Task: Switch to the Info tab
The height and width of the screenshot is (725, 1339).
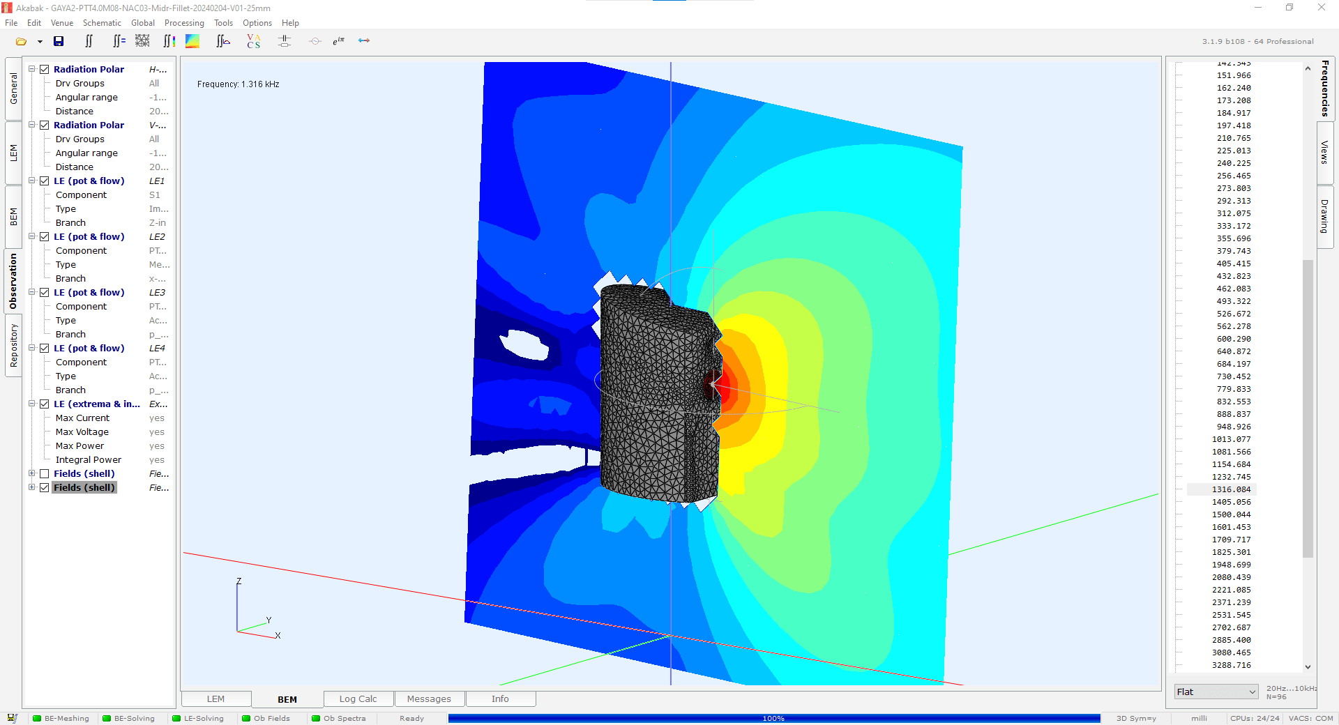Action: pos(500,699)
